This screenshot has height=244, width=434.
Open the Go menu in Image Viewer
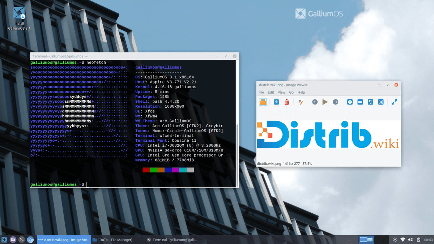coord(292,93)
